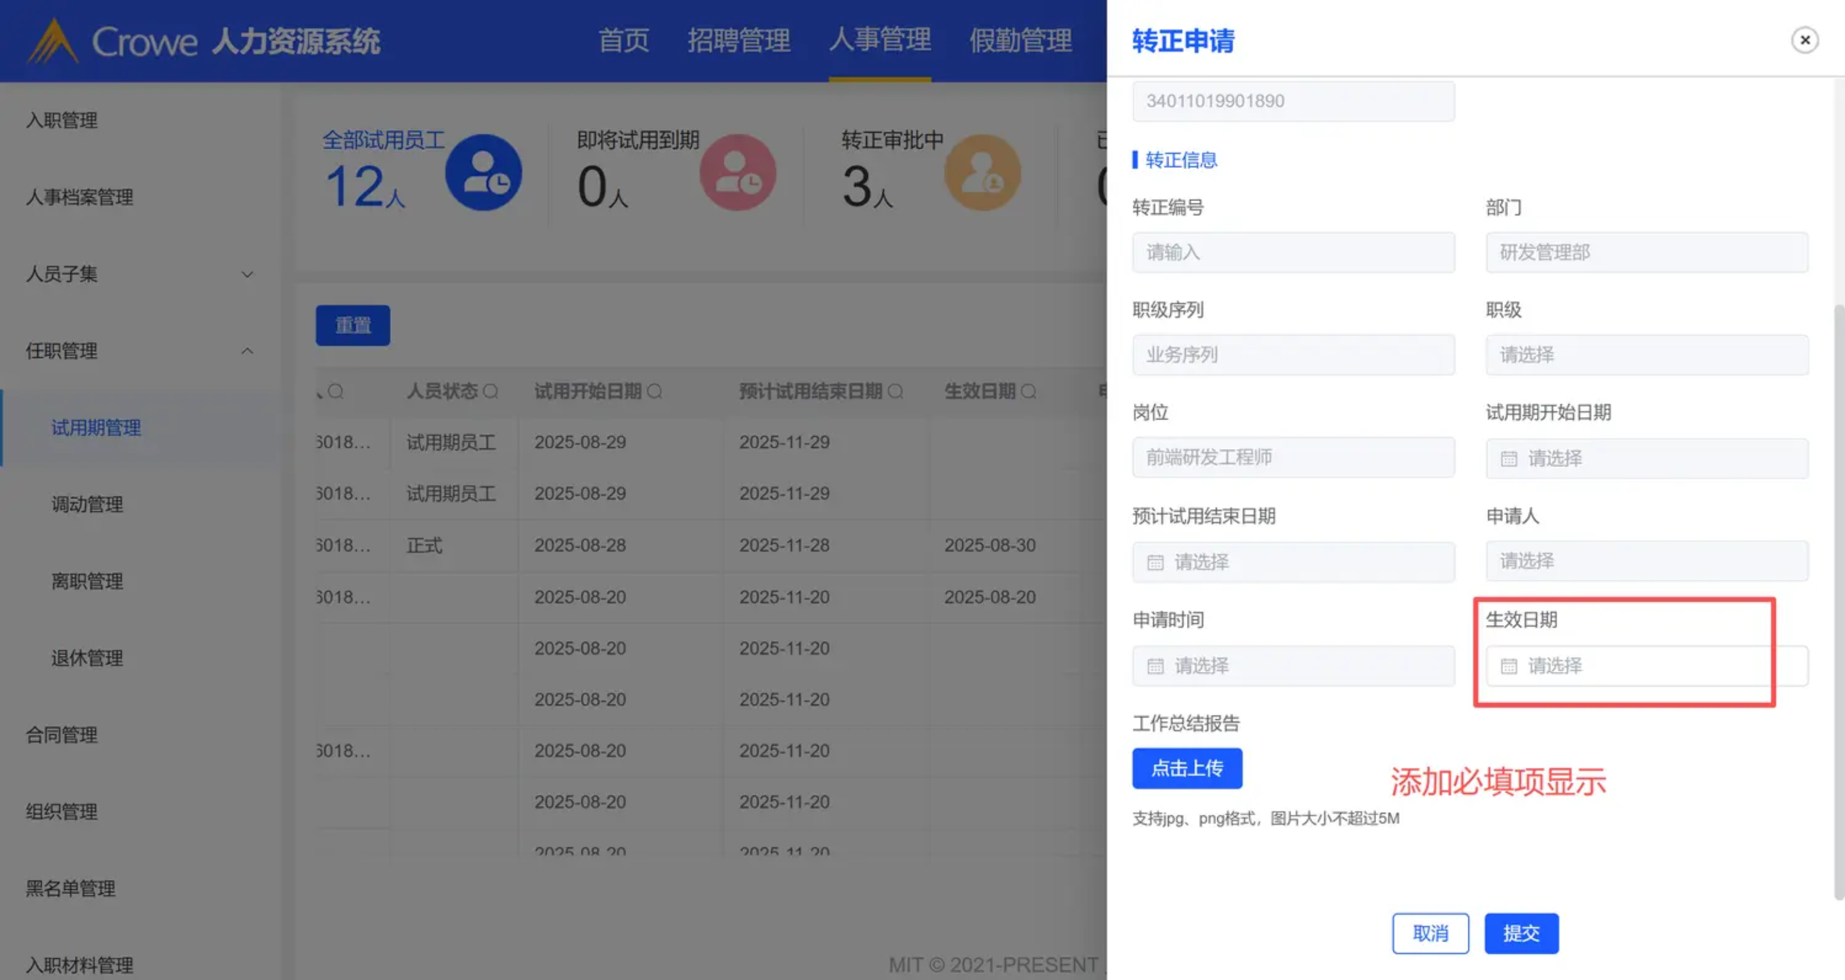Click the drawer's vertical scrollbar
This screenshot has height=980, width=1845.
pos(1838,601)
